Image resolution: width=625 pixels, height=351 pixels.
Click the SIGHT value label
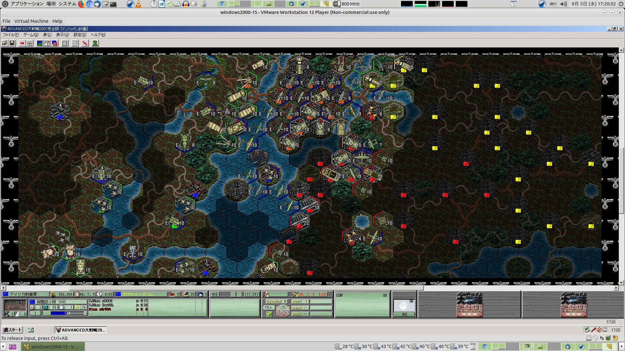(x=296, y=302)
